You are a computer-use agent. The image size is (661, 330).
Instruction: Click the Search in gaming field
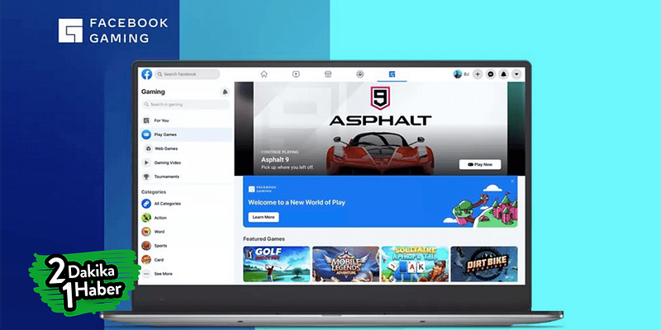186,105
